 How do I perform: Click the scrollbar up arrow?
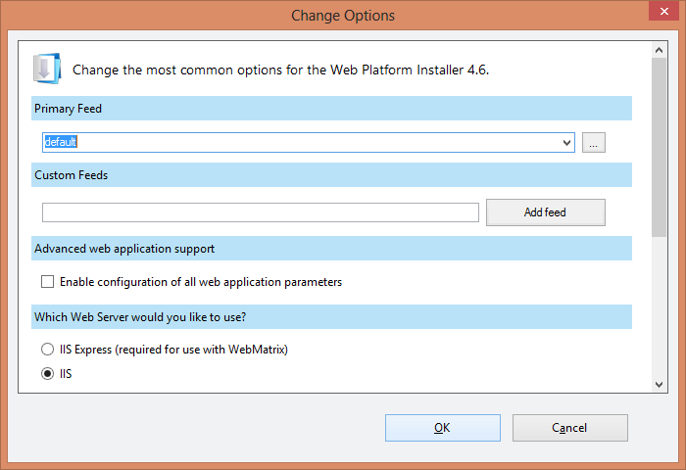click(659, 50)
